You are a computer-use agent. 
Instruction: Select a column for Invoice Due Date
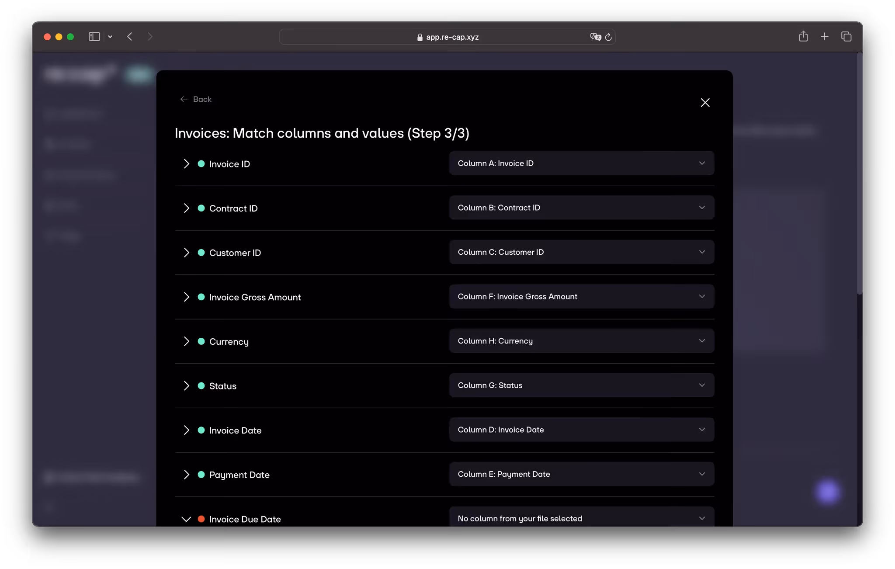581,518
